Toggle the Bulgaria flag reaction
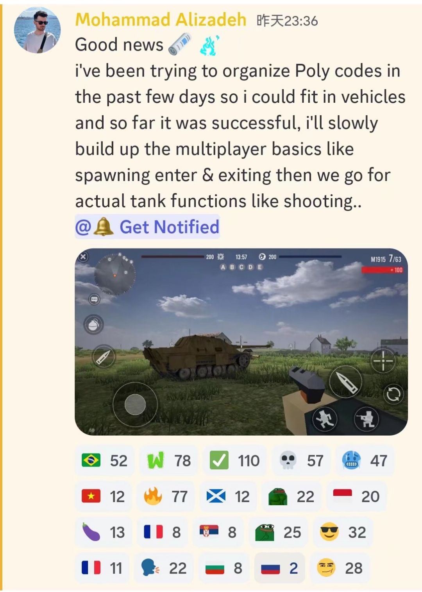This screenshot has height=592, width=422. (x=224, y=568)
